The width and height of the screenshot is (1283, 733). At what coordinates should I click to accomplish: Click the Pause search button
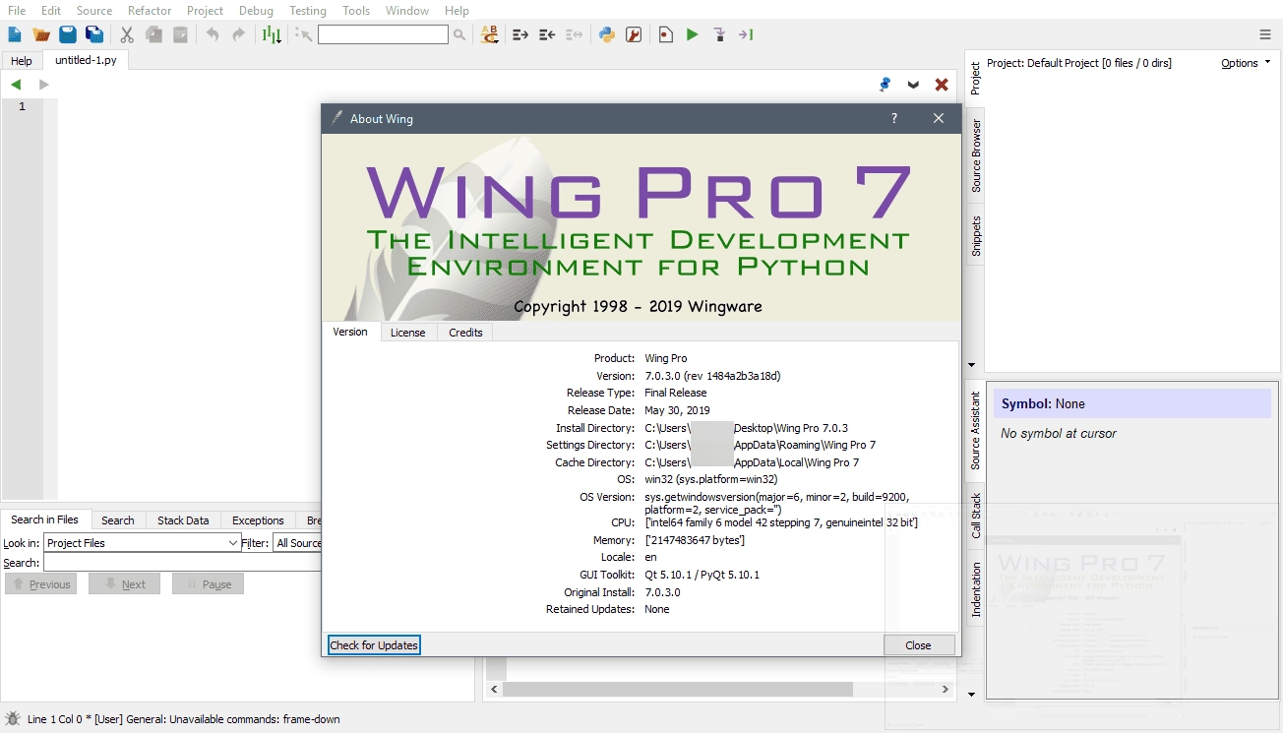click(x=208, y=584)
